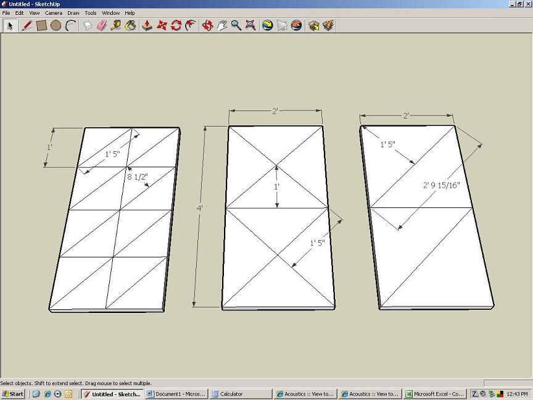Select the Line pencil tool
This screenshot has width=533, height=400.
click(x=27, y=25)
